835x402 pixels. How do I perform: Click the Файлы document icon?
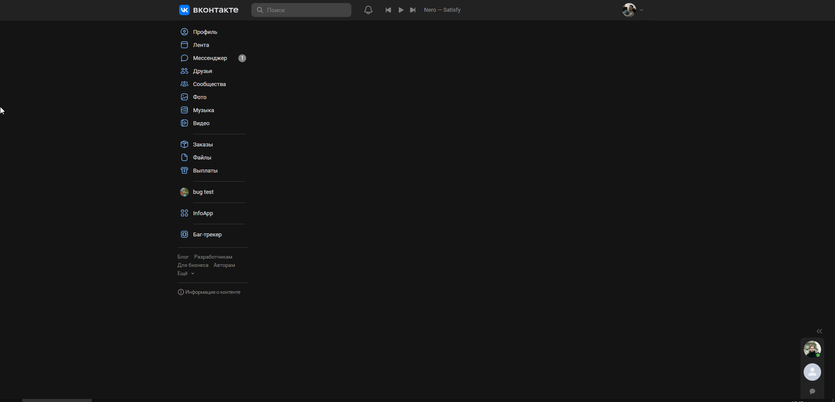pos(184,157)
